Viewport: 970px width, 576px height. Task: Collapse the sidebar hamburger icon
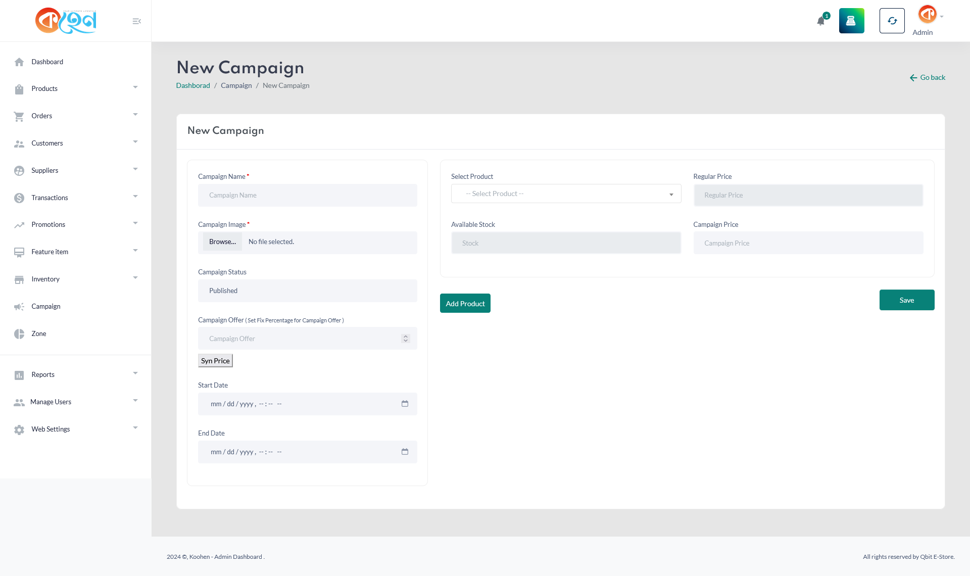(x=136, y=21)
